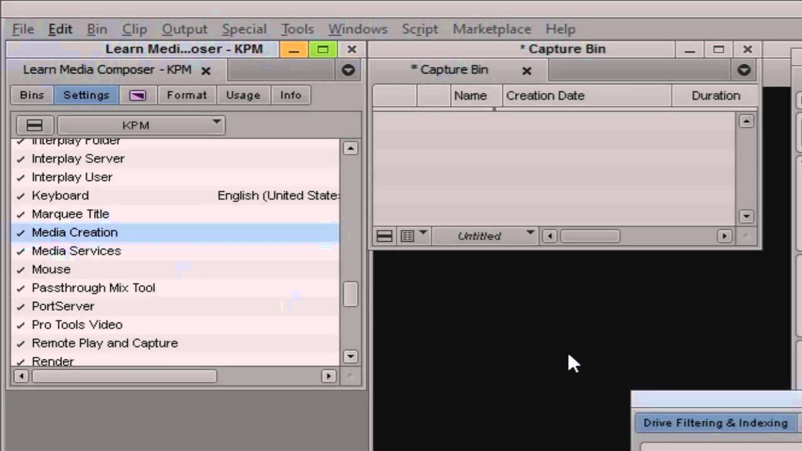Switch to the Settings tab

click(86, 95)
